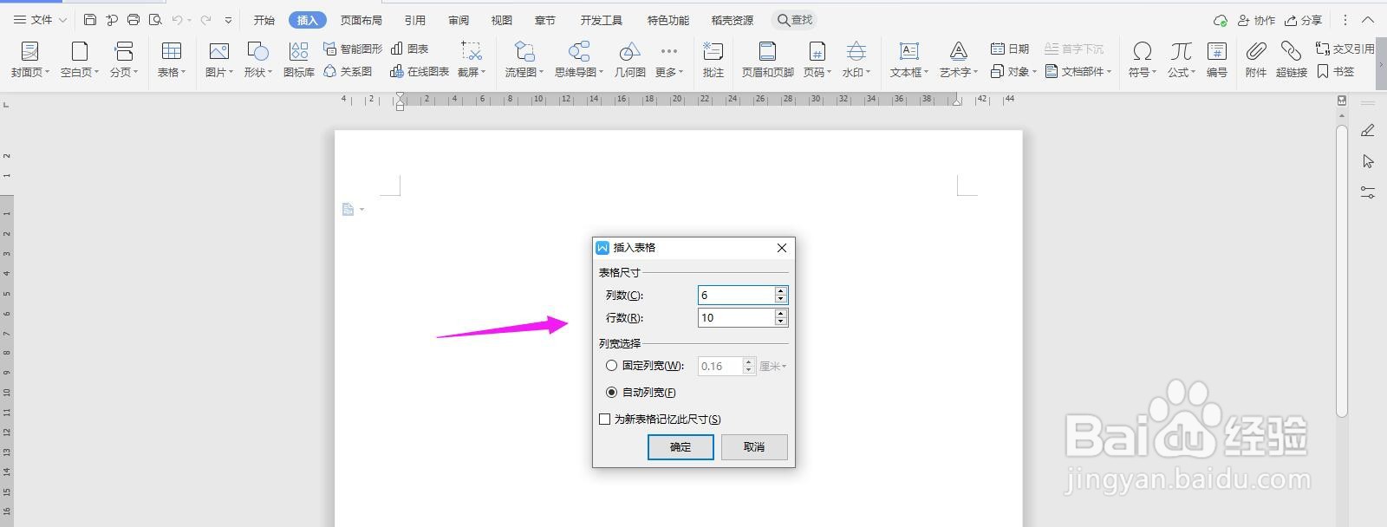Viewport: 1387px width, 527px height.
Task: Switch to Review (审阅) tab
Action: [x=459, y=20]
